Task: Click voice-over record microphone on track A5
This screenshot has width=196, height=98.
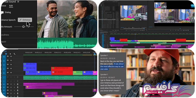Action: click(18, 90)
